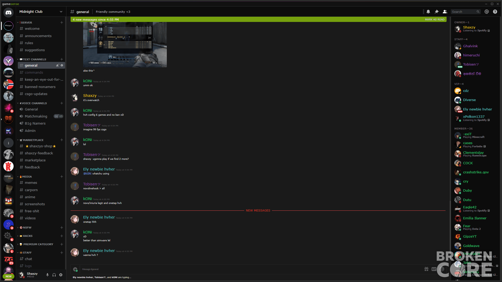Open the shazzys-shop channel

pyautogui.click(x=41, y=146)
